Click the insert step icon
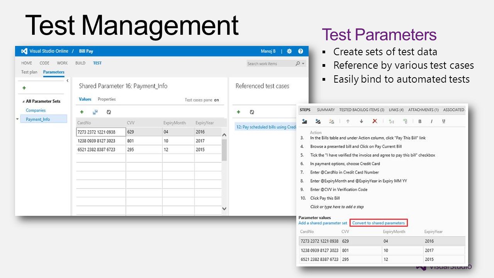 [x=305, y=121]
